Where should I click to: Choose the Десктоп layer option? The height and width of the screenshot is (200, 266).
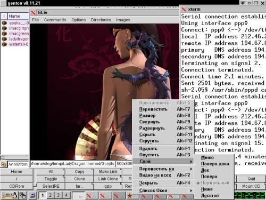point(214,196)
